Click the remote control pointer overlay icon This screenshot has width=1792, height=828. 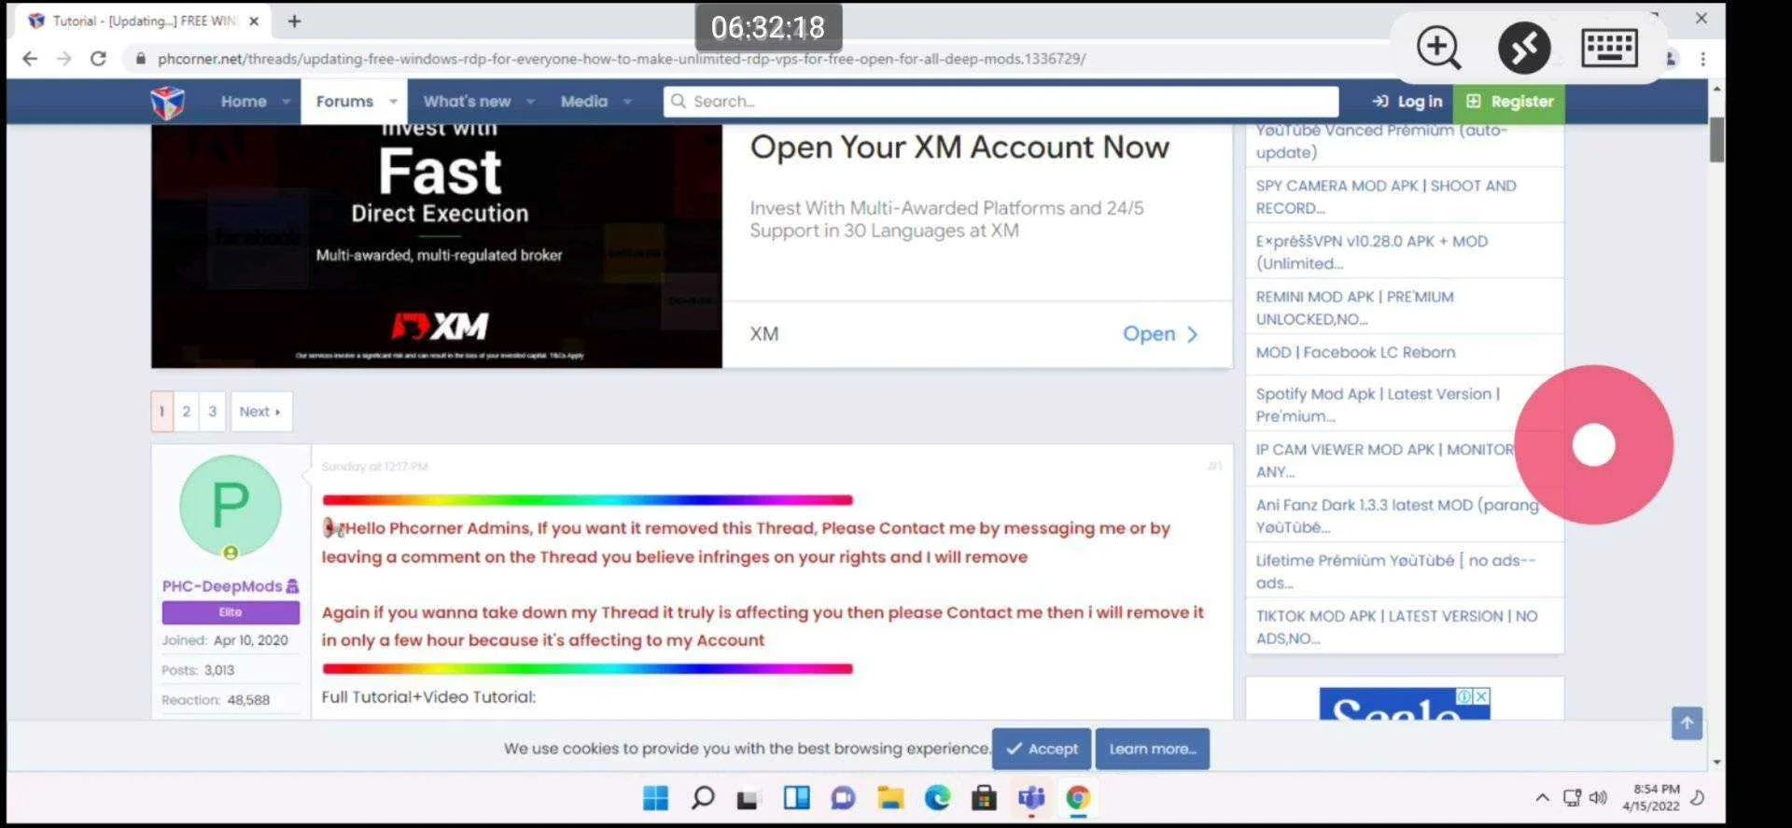1524,48
